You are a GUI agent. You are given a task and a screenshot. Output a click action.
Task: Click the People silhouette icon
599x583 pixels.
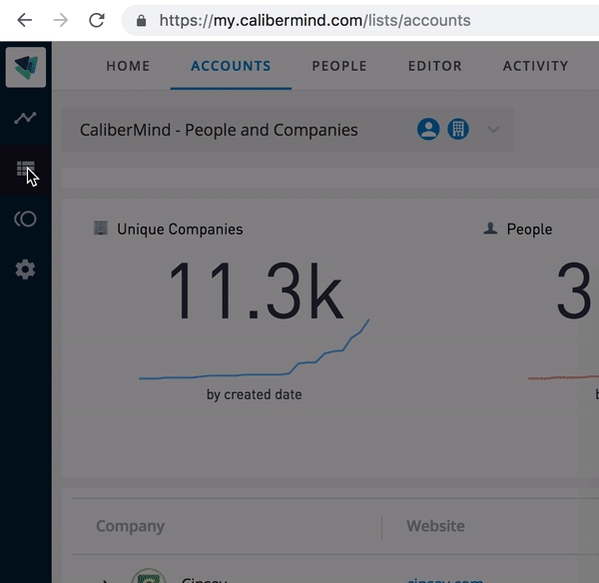coord(490,228)
